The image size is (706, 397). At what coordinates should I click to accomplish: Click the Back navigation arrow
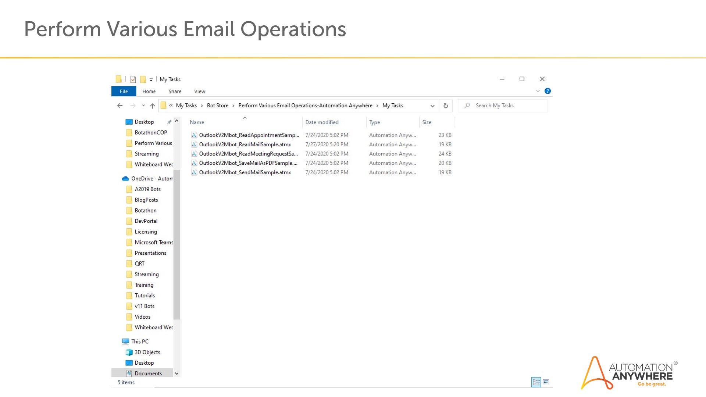pyautogui.click(x=120, y=106)
